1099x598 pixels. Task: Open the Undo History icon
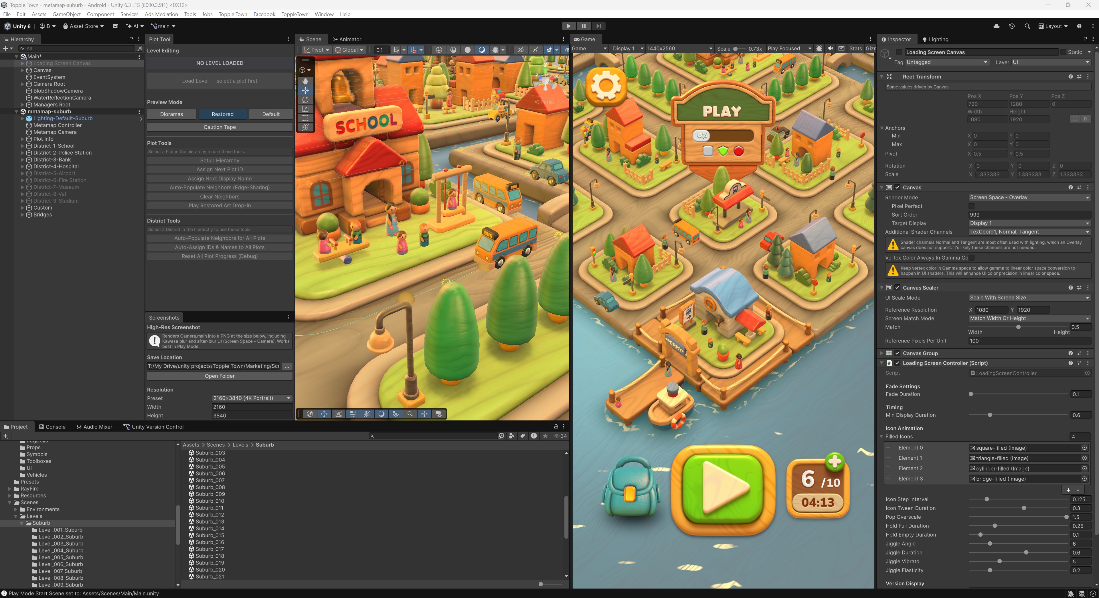point(1012,26)
